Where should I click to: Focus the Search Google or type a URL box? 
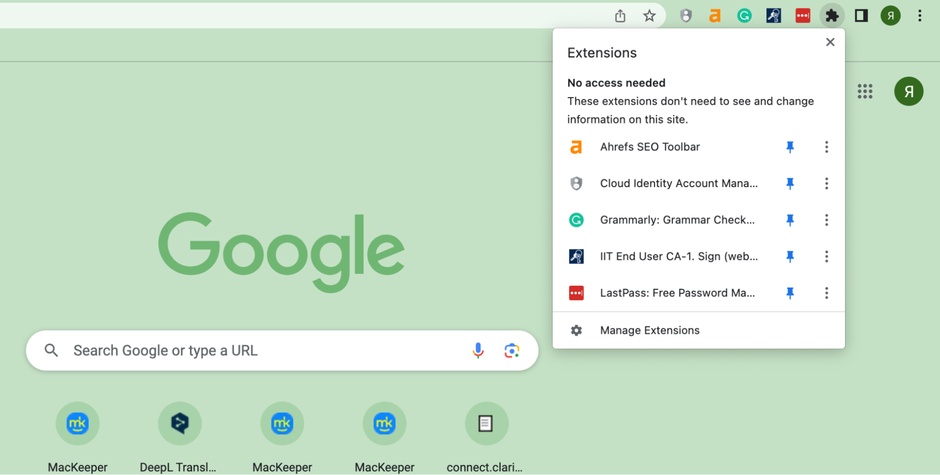[282, 350]
